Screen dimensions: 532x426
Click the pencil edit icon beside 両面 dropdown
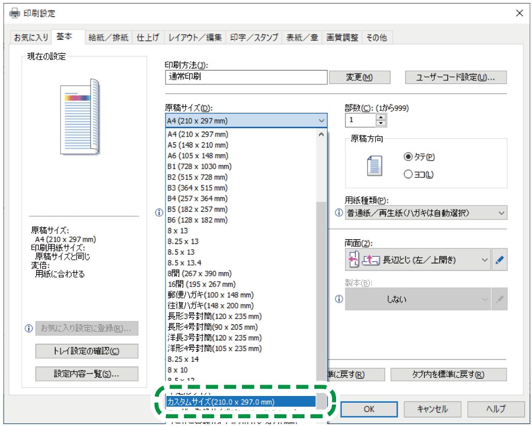[499, 260]
